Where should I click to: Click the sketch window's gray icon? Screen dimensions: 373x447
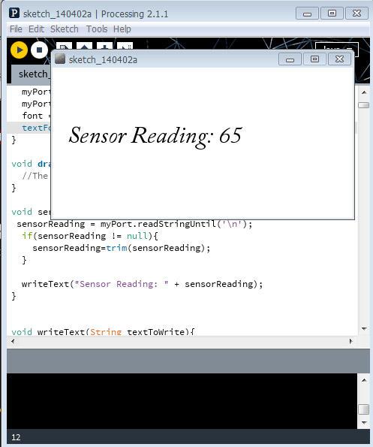tap(60, 59)
